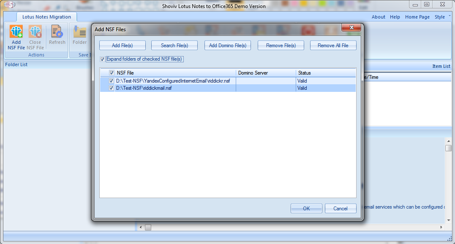Click the Folder List panel header
The width and height of the screenshot is (455, 244).
tap(16, 64)
